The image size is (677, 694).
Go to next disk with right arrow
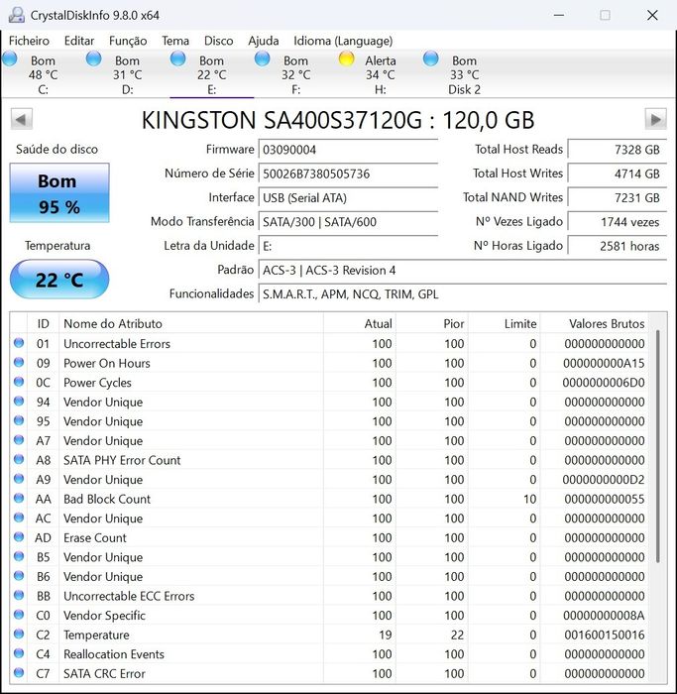coord(656,120)
